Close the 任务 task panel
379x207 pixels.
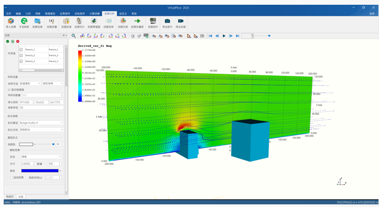tap(66, 35)
